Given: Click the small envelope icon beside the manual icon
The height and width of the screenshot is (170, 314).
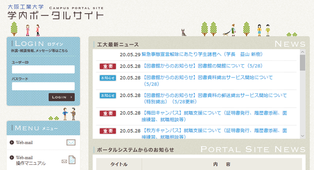Looking at the screenshot, I should 65,161.
